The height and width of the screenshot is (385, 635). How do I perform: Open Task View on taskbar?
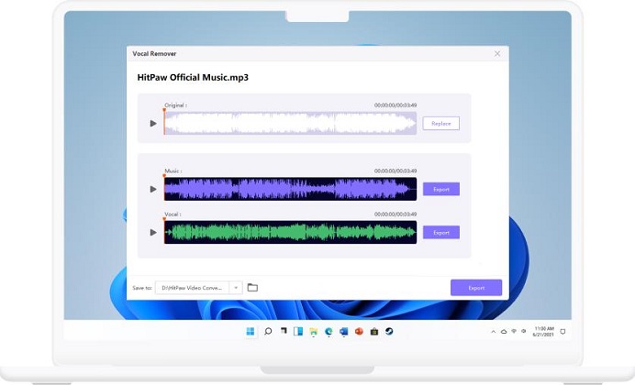[x=283, y=331]
